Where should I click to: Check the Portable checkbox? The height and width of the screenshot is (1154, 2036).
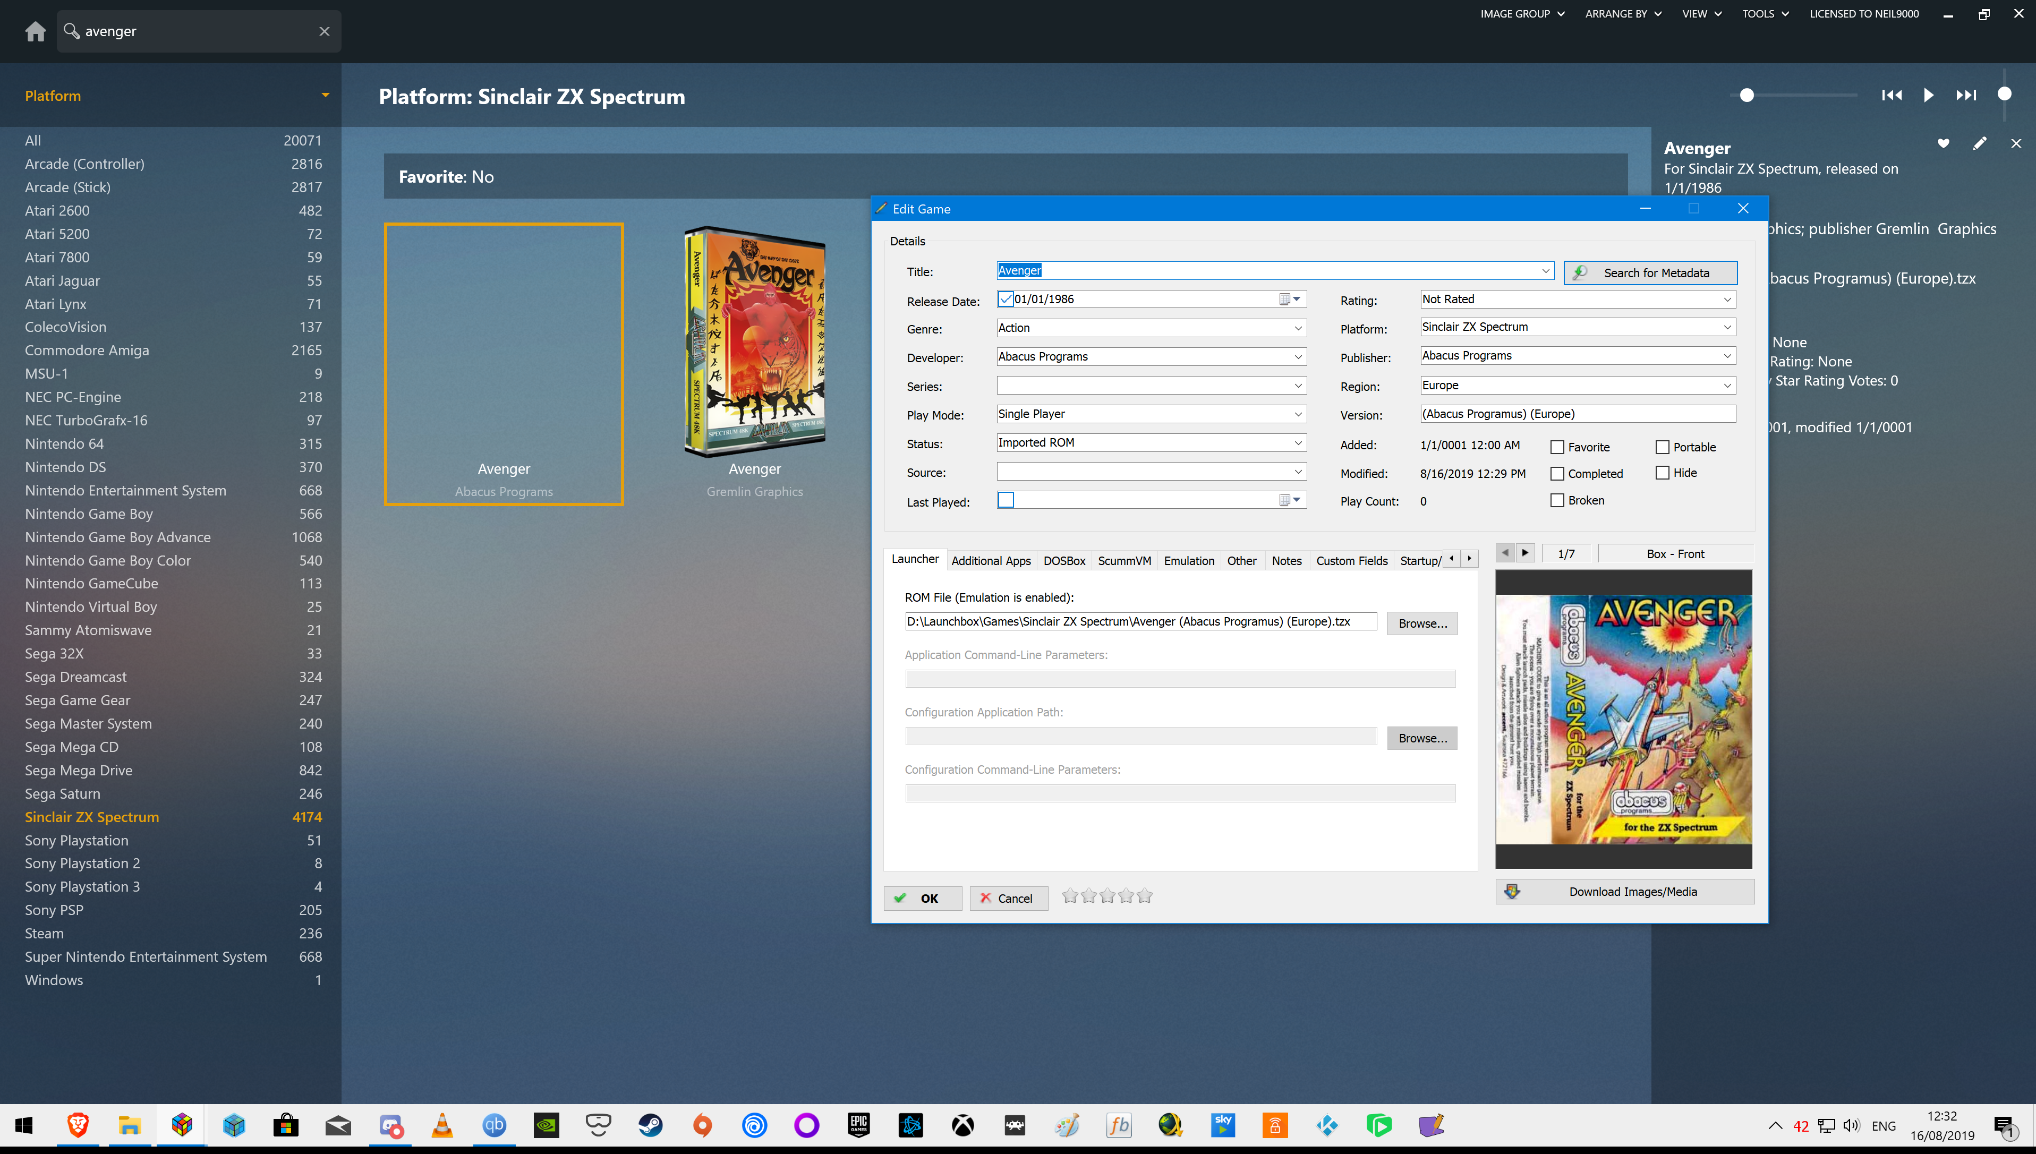coord(1662,447)
